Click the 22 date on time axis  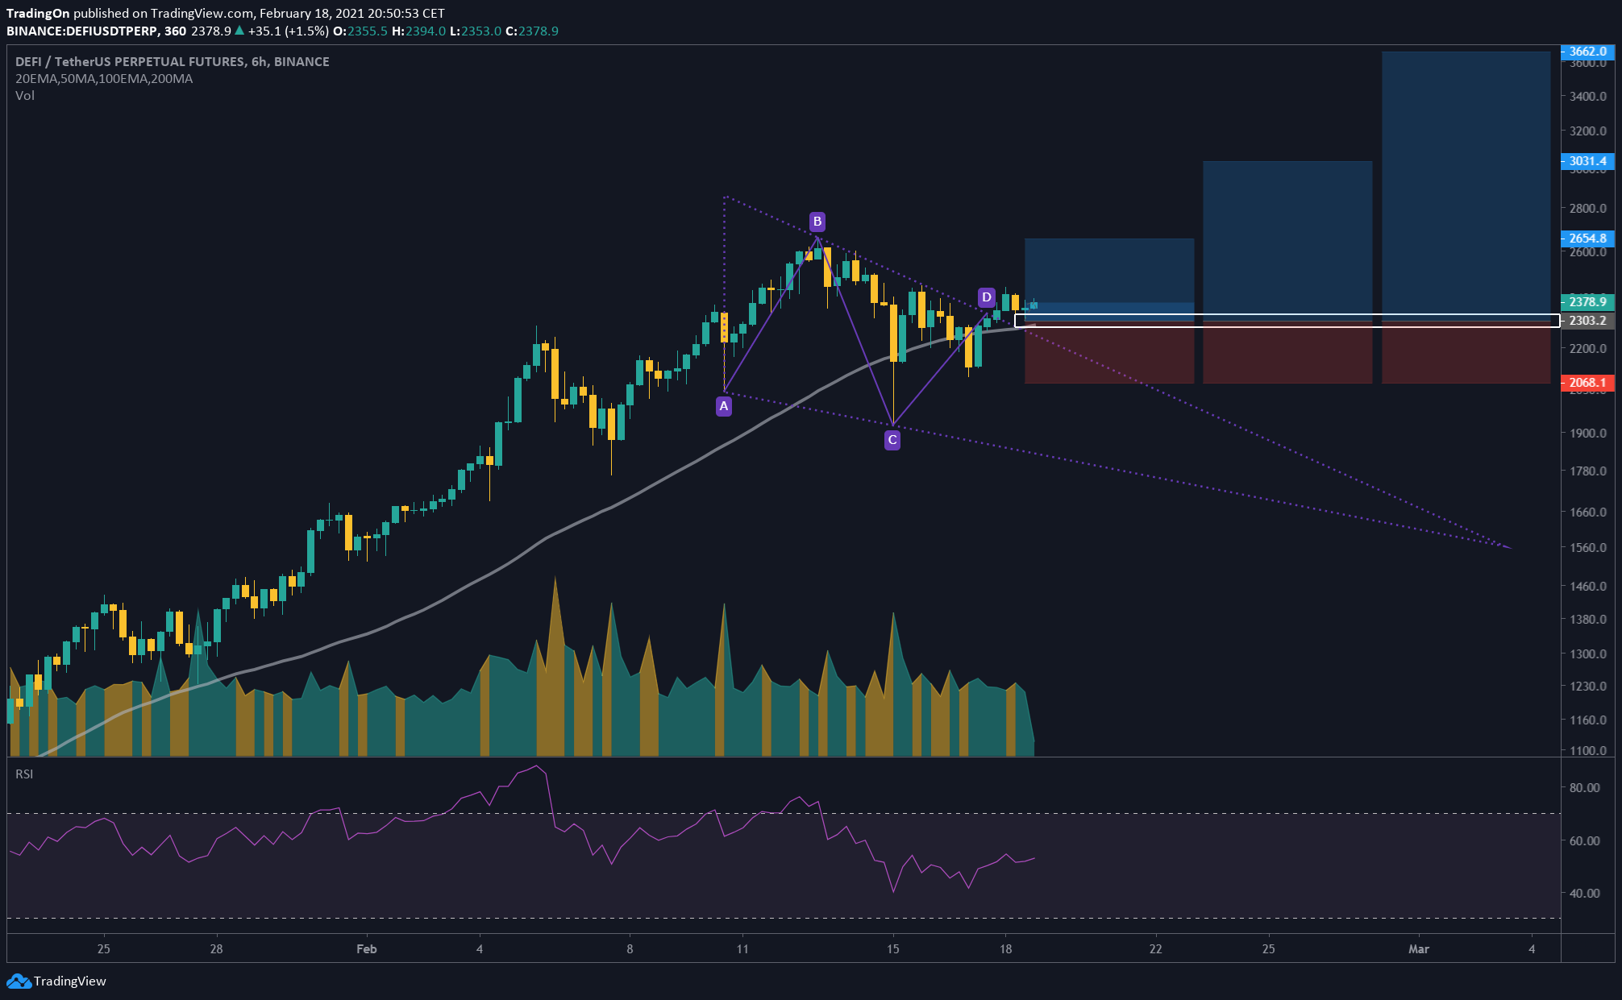pyautogui.click(x=1156, y=949)
